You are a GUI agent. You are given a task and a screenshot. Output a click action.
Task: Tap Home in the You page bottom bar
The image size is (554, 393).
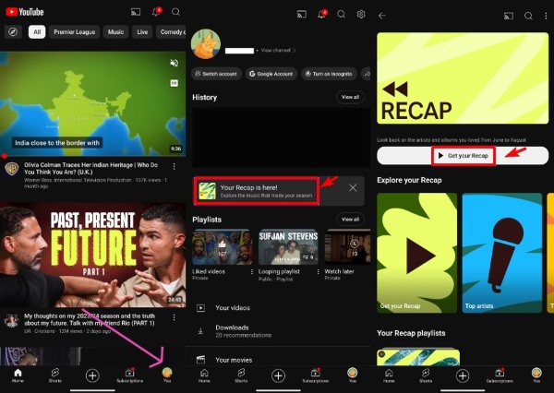click(204, 375)
